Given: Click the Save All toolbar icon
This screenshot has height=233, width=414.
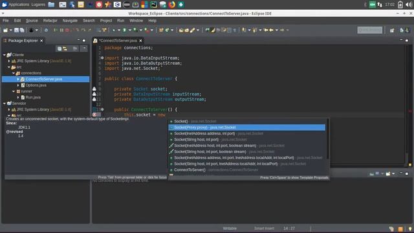Looking at the screenshot, I should tap(22, 30).
